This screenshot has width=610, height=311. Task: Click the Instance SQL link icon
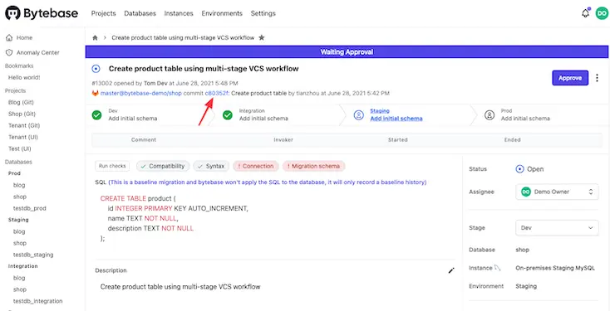click(x=498, y=268)
